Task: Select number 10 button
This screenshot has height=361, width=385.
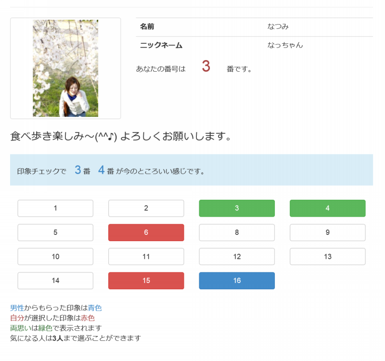Action: [x=55, y=257]
